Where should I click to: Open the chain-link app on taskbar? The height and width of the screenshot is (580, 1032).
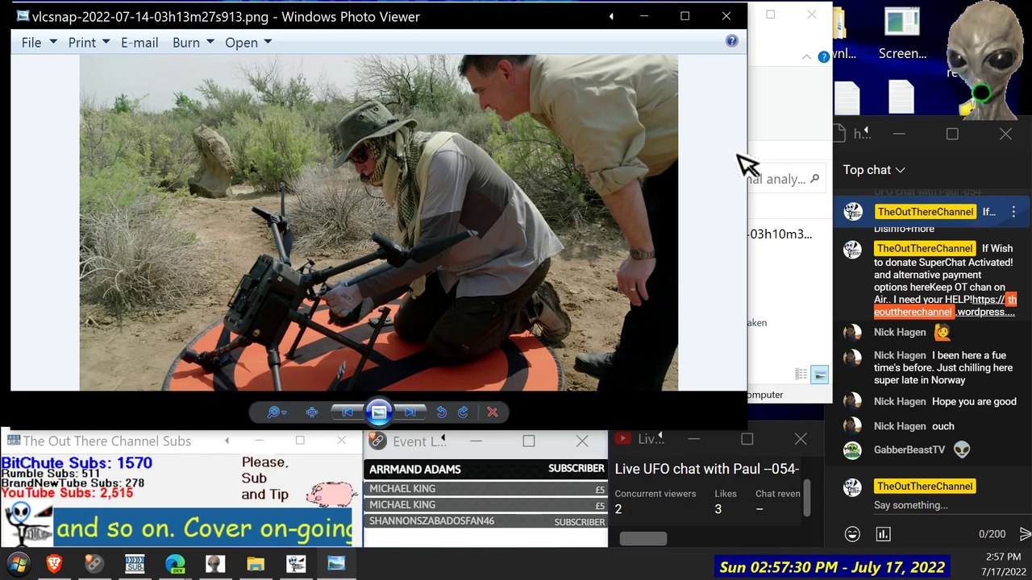(x=94, y=564)
